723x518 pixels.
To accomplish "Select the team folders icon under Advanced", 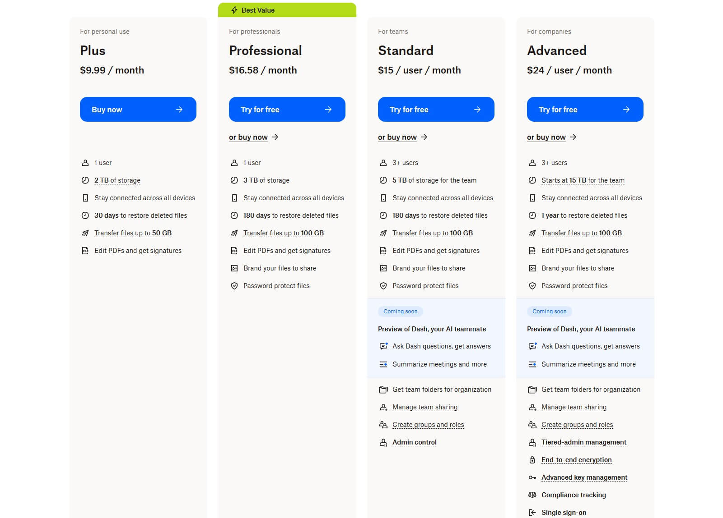I will pyautogui.click(x=532, y=389).
